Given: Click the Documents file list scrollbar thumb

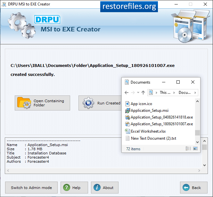Looking at the screenshot, I should 197,133.
